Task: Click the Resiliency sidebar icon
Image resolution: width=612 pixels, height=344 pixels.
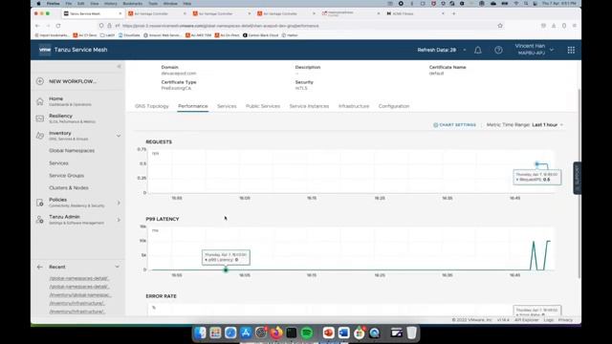Action: 40,118
